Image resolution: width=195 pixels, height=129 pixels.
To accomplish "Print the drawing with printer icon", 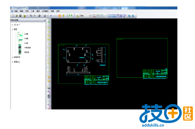I will coord(39,16).
